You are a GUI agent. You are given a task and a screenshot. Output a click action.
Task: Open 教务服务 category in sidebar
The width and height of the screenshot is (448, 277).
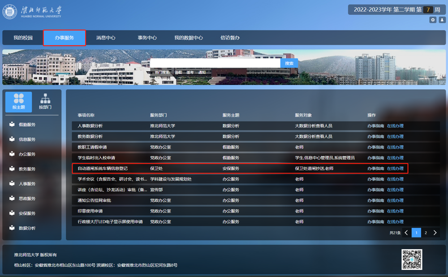pyautogui.click(x=27, y=169)
